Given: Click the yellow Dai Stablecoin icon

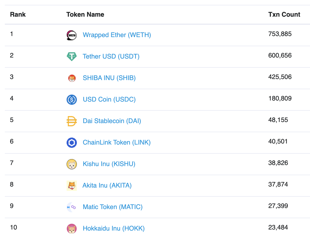Looking at the screenshot, I should click(72, 121).
